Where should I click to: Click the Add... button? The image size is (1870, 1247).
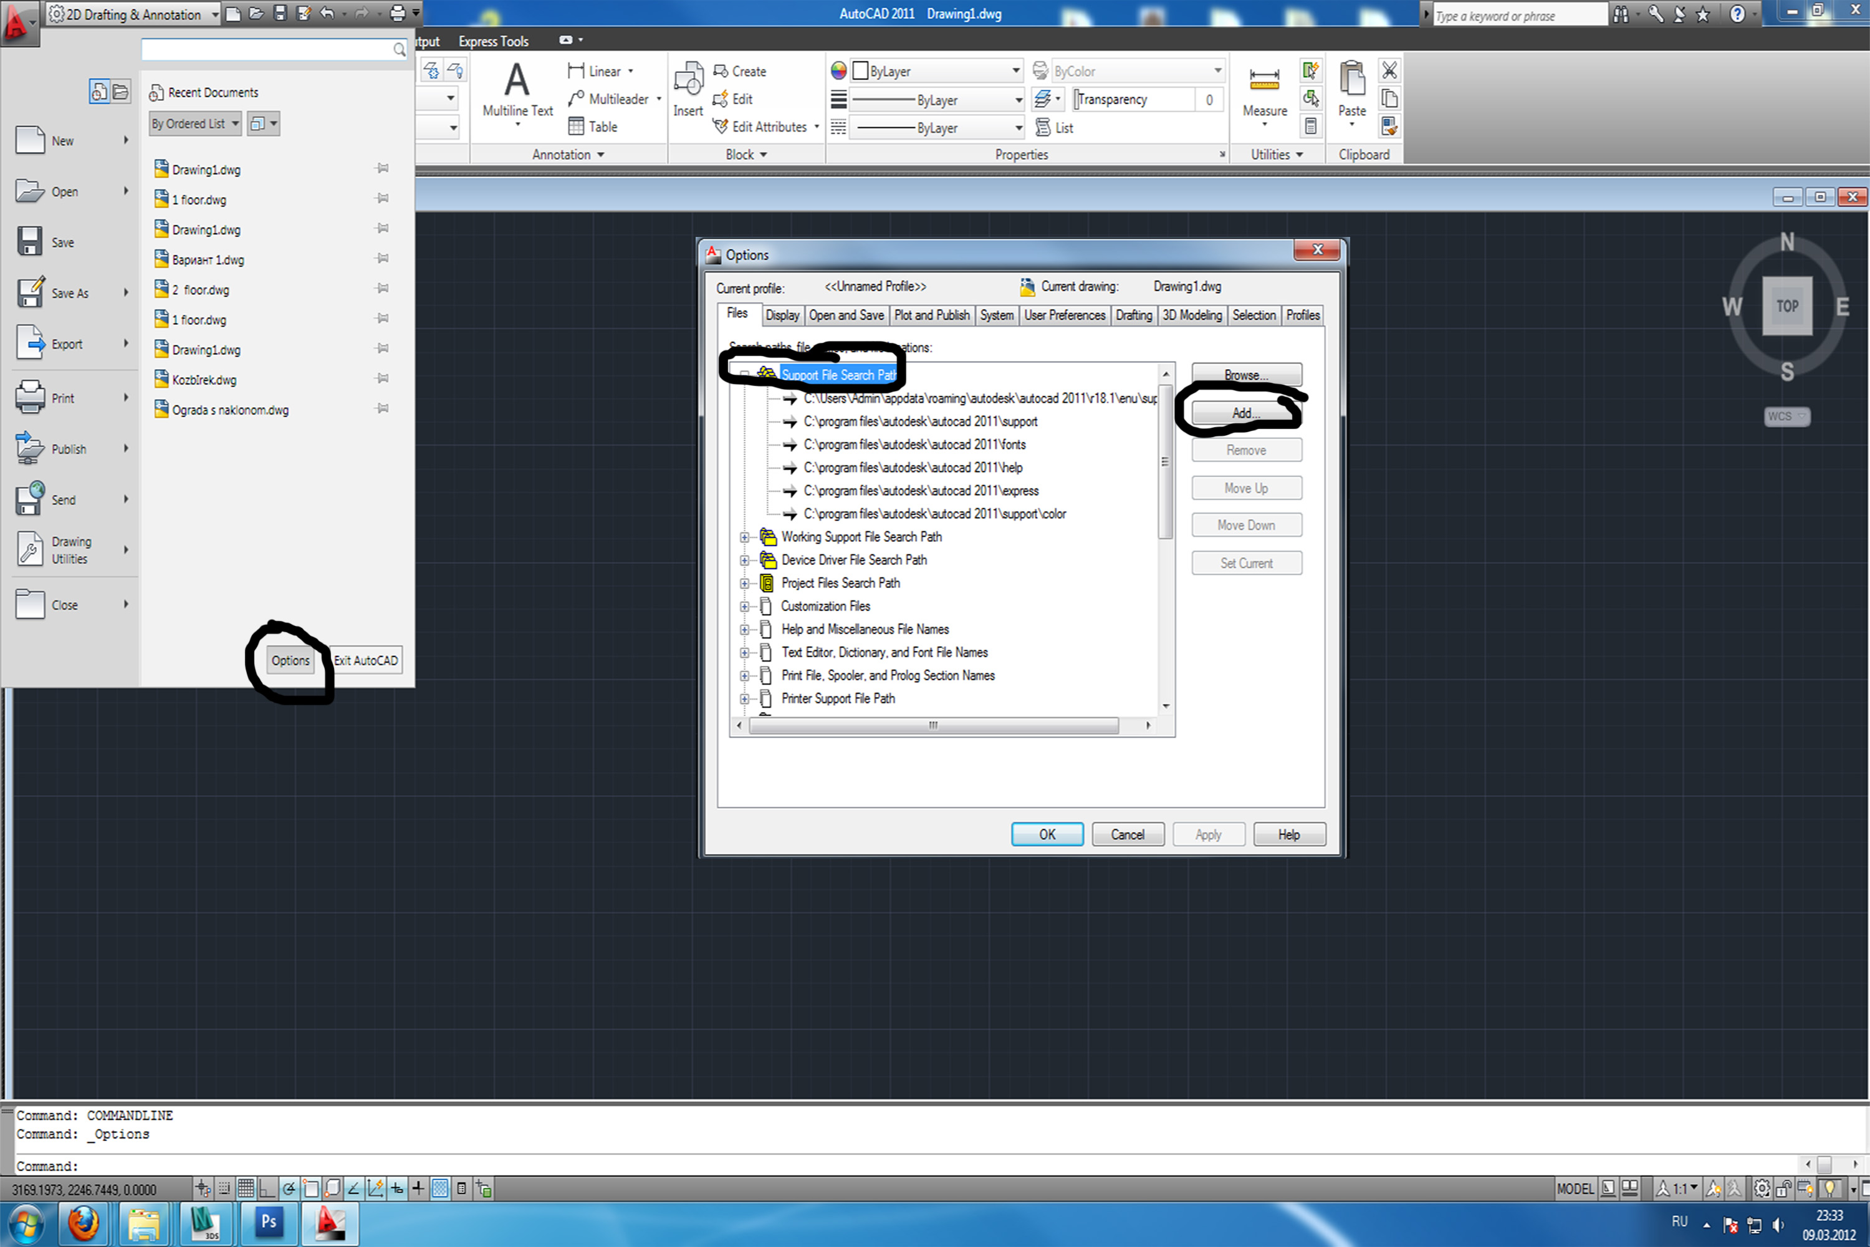click(x=1245, y=413)
